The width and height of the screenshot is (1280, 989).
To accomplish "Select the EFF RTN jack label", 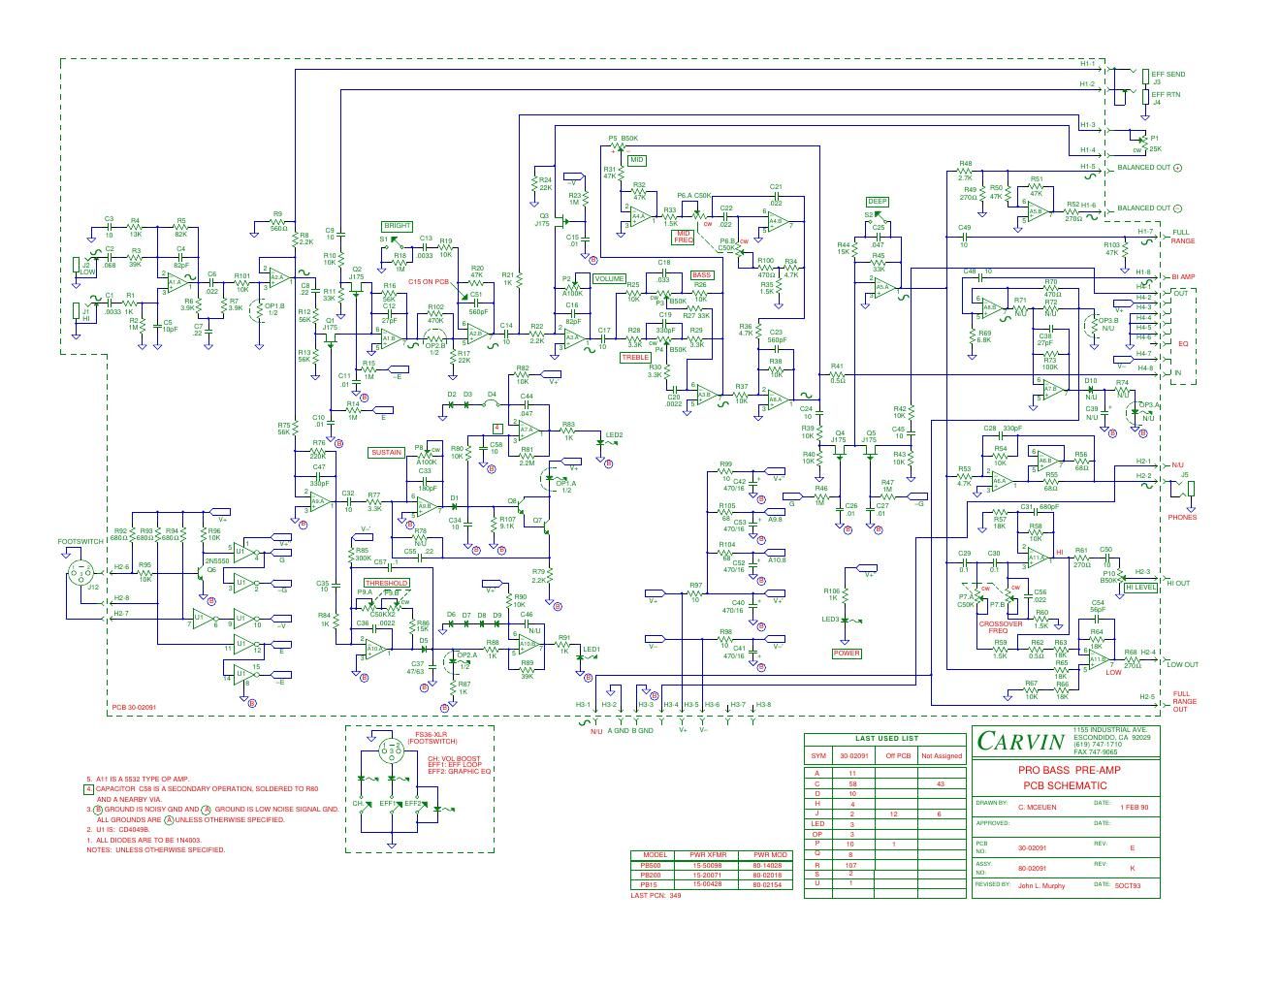I will click(1167, 94).
